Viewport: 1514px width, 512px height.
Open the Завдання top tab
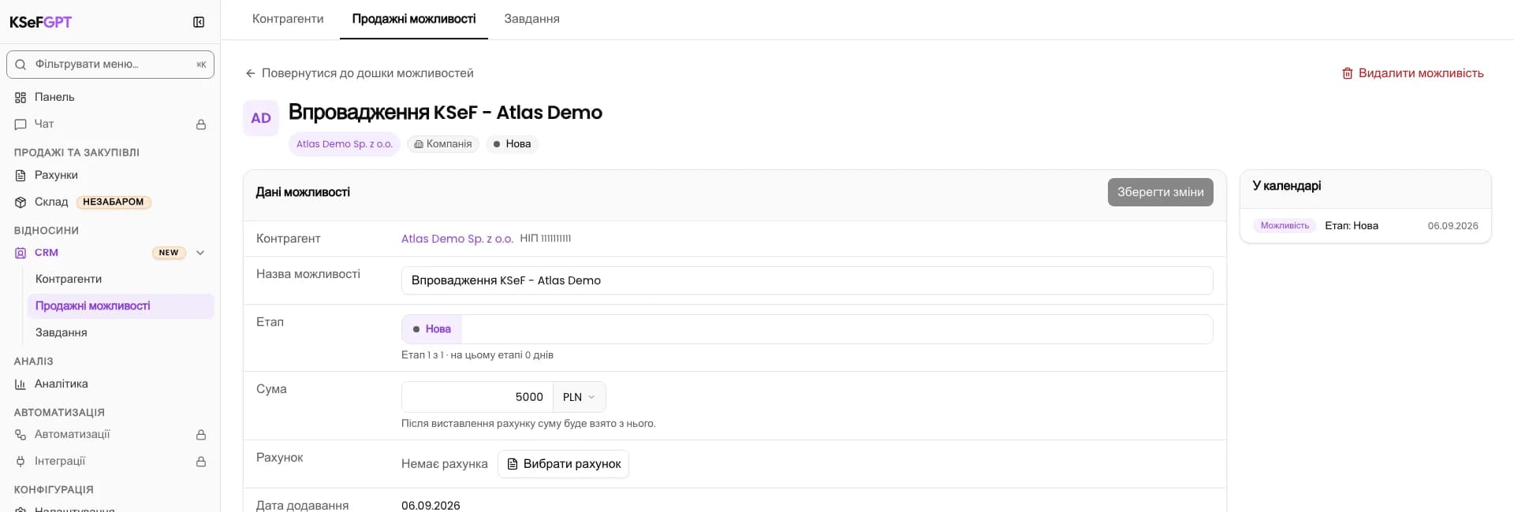(531, 19)
